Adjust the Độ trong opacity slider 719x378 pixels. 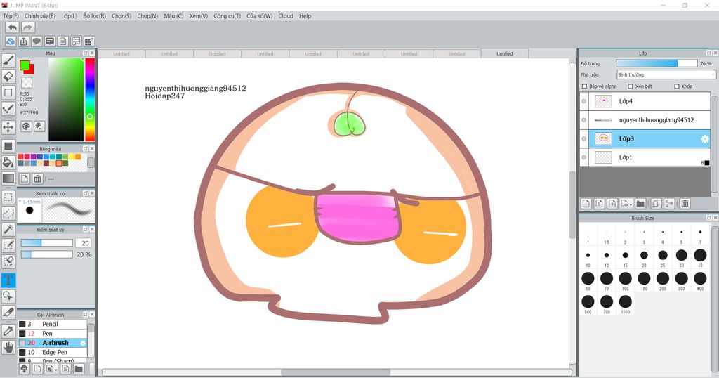pos(657,63)
